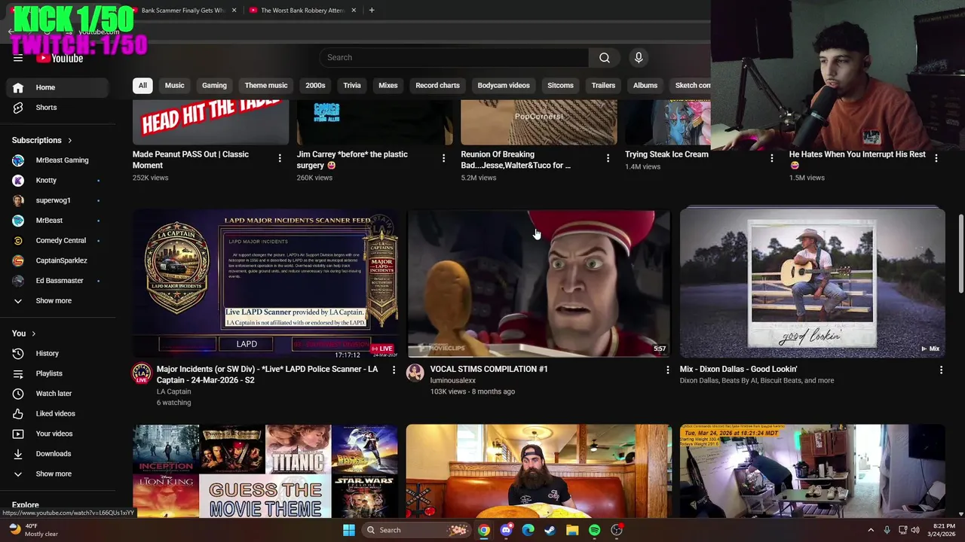Open the YouTube hamburger guide menu
965x542 pixels.
18,58
